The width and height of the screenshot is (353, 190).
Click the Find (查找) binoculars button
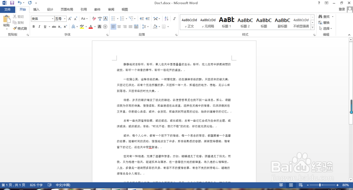pos(324,17)
